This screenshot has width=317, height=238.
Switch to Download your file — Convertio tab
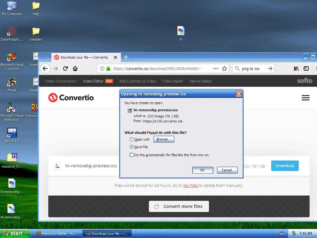pos(86,57)
